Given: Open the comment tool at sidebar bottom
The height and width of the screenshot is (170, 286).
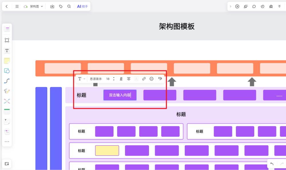Looking at the screenshot, I should point(7,163).
